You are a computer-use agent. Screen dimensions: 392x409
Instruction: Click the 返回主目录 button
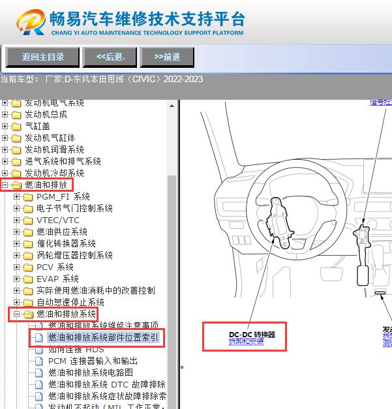tap(42, 57)
